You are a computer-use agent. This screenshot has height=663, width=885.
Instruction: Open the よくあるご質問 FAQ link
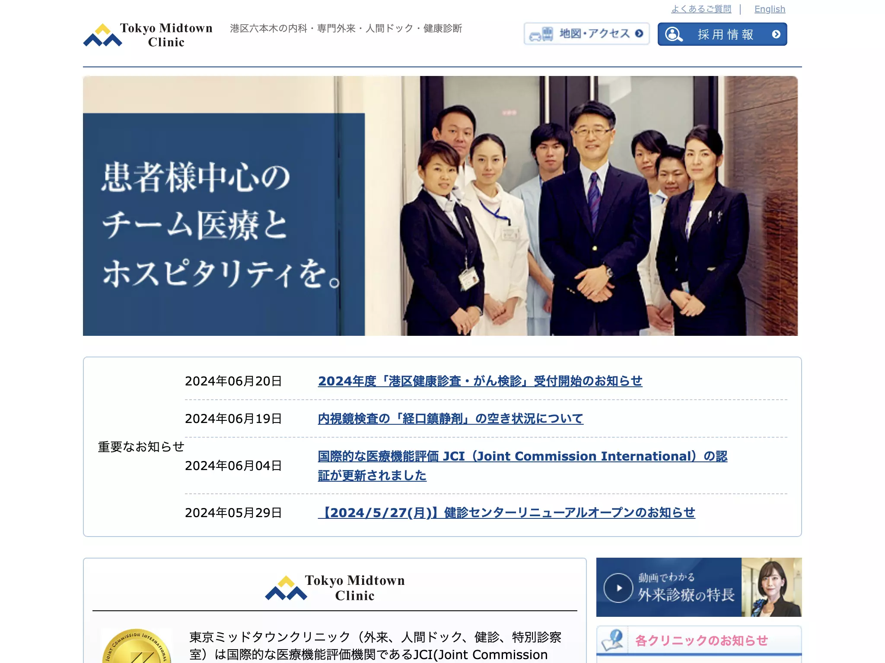click(x=701, y=9)
